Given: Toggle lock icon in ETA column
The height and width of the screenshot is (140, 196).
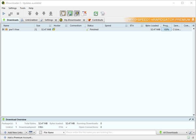Looking at the screenshot, I should point(142,26).
